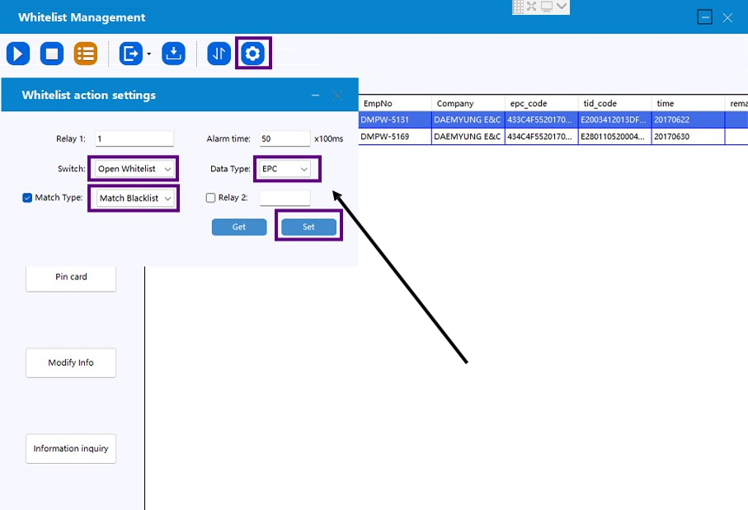The image size is (748, 510).
Task: Toggle the Match Type checkbox
Action: click(x=27, y=198)
